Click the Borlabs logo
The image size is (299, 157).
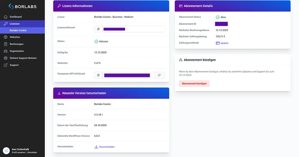pos(22,7)
